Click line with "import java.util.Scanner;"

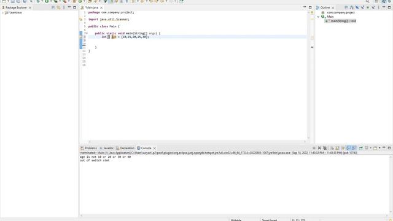(x=109, y=19)
